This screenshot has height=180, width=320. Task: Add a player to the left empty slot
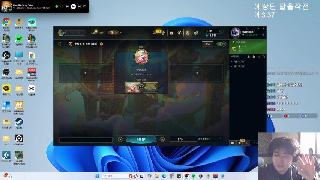click(x=86, y=73)
